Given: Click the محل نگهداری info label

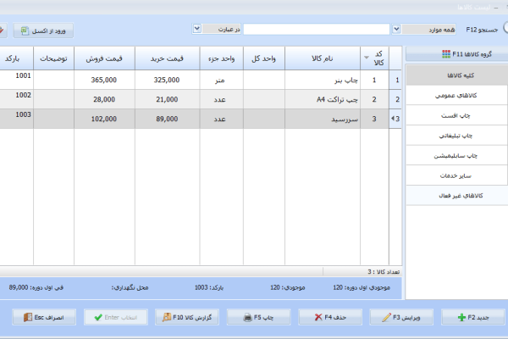Looking at the screenshot, I should tap(130, 287).
